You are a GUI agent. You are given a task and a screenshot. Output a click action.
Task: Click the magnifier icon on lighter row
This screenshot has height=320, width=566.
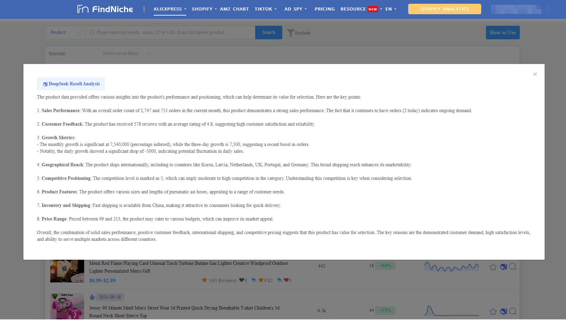pyautogui.click(x=513, y=266)
